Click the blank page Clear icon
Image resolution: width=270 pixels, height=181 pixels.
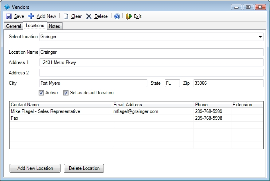[x=66, y=16]
